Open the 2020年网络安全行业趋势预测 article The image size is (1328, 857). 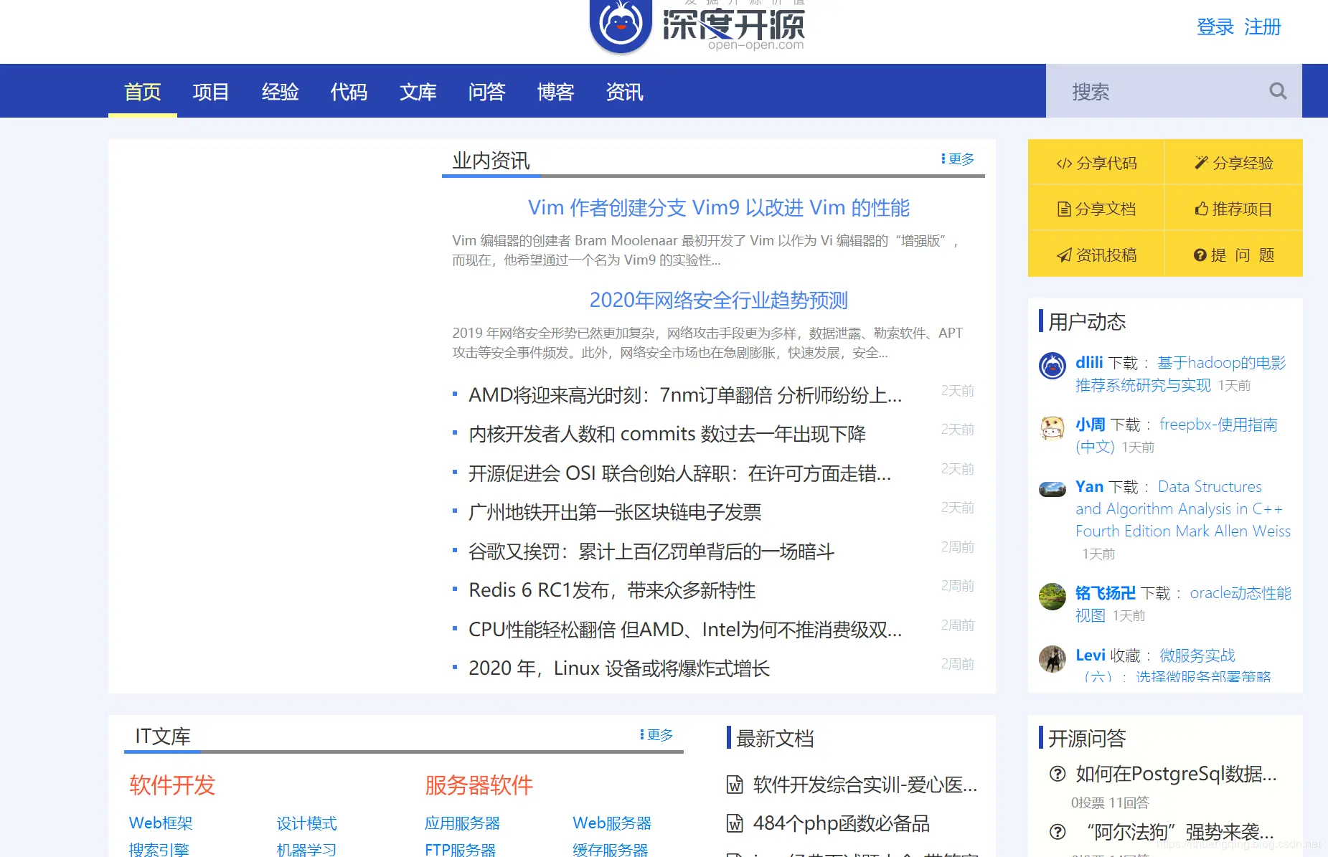point(718,300)
